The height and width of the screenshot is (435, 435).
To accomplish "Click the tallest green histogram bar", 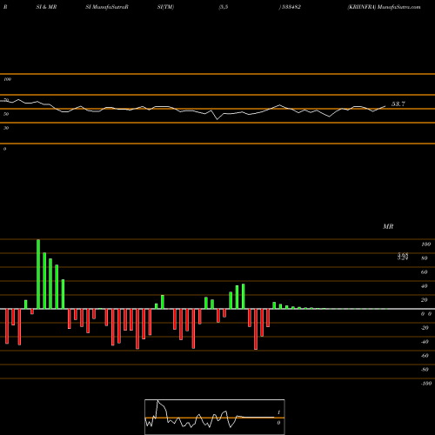I will point(38,274).
